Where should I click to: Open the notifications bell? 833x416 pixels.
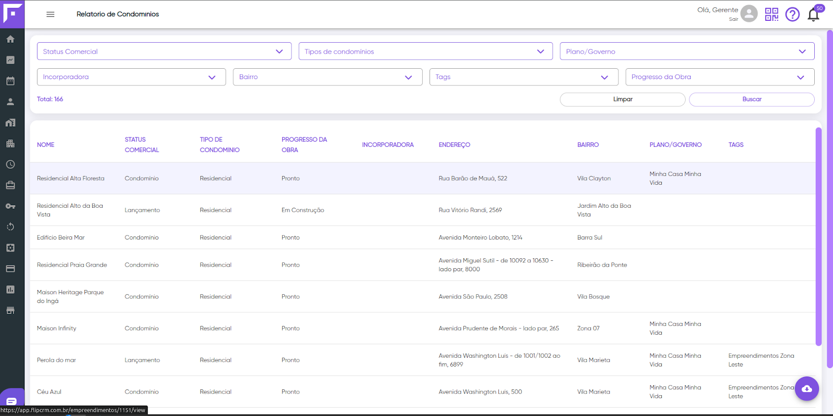(814, 15)
